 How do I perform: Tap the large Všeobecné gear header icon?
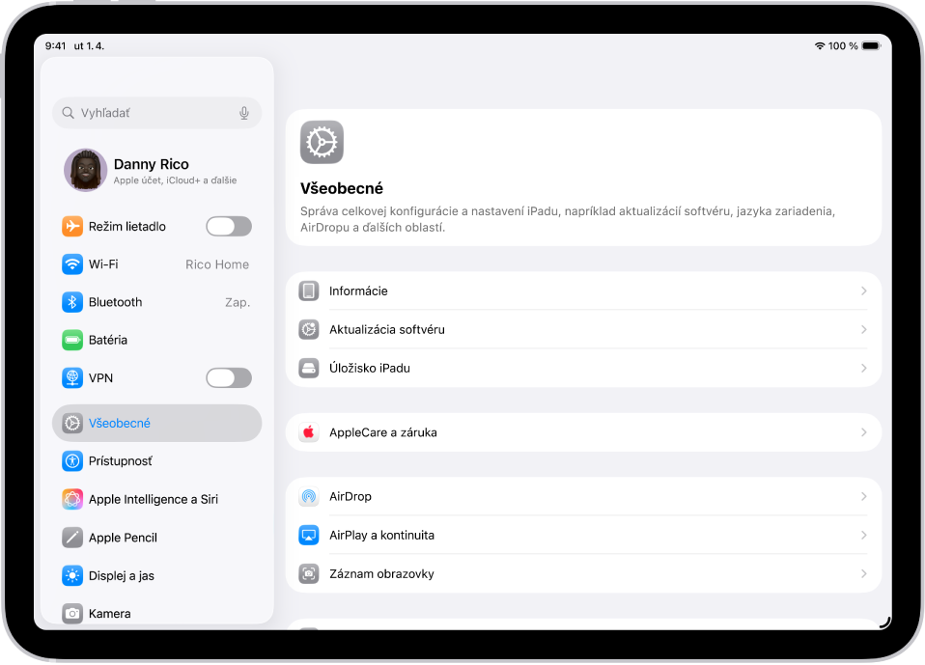[x=322, y=142]
